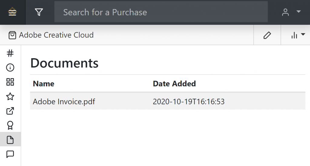Expand the statistics dropdown arrow
The image size is (310, 166).
pos(303,35)
